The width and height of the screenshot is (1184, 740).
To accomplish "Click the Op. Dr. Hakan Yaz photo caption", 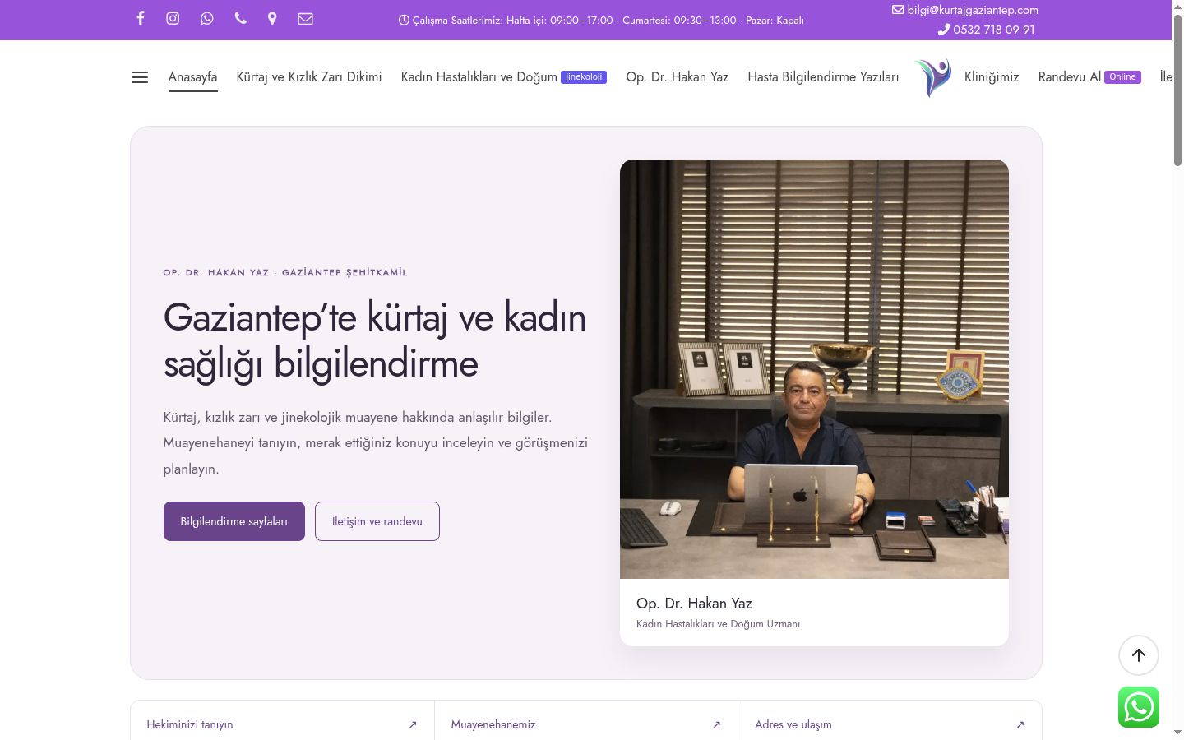I will click(694, 604).
